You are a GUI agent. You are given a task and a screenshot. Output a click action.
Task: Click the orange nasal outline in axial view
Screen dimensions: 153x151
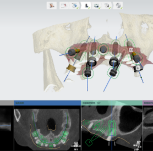coord(51,128)
